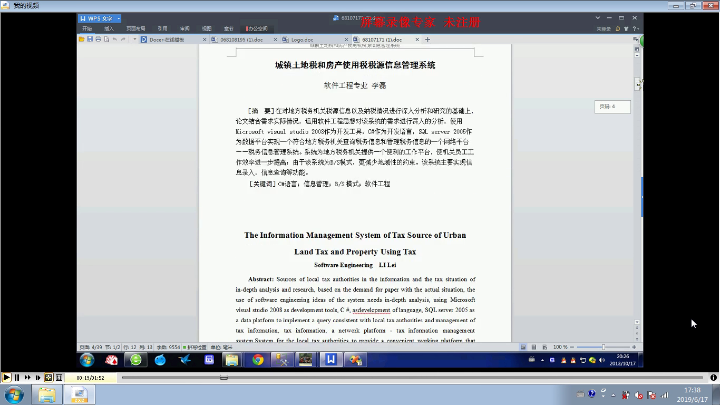Click the print icon in WPS toolbar
Viewport: 720px width, 405px height.
(98, 40)
